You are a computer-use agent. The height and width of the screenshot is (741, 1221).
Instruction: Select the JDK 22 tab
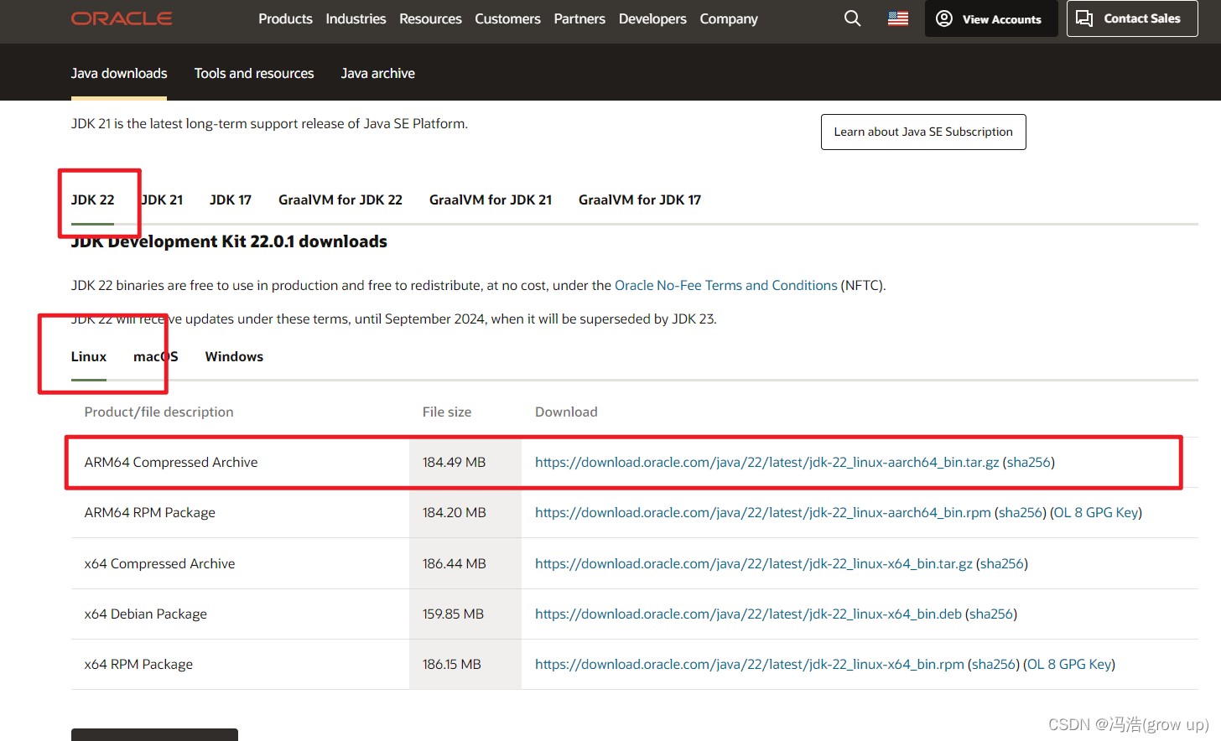coord(92,199)
